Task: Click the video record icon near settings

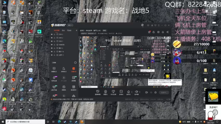Action: [147, 92]
